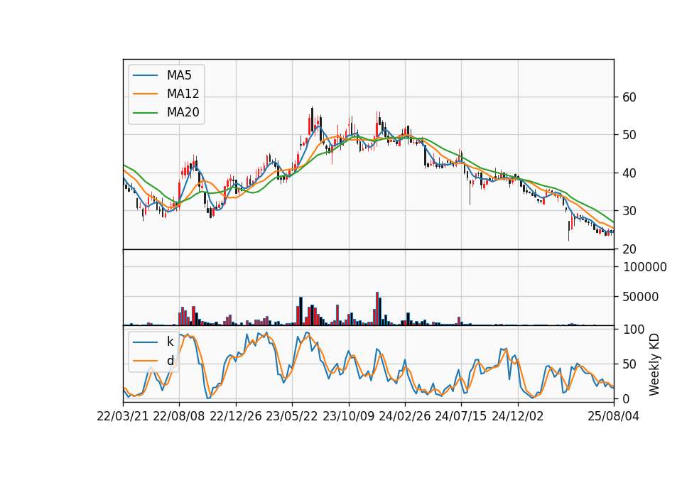682x490 pixels.
Task: Click the 23/10/09 date tick label
Action: (x=348, y=416)
